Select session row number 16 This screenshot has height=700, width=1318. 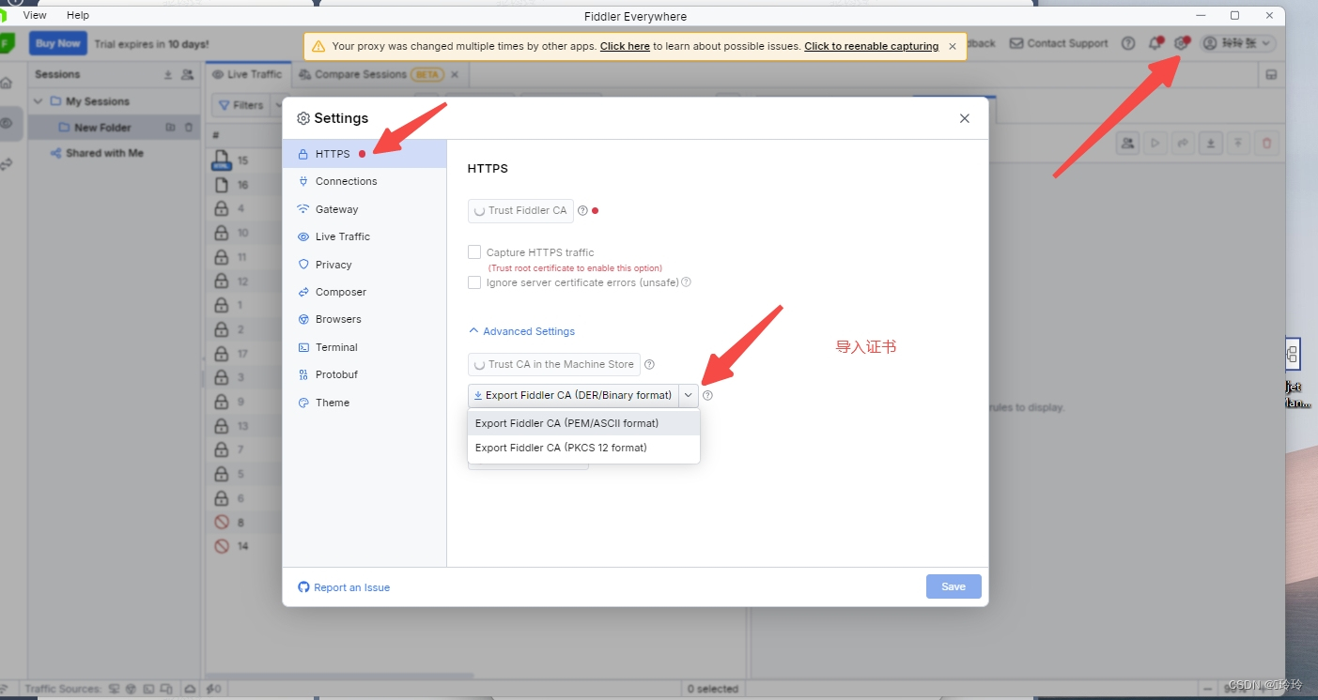244,185
